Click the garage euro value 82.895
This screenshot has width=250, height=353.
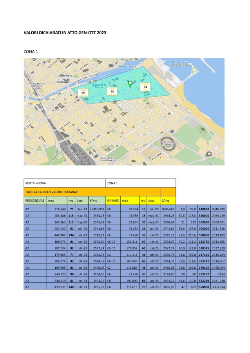point(133,222)
